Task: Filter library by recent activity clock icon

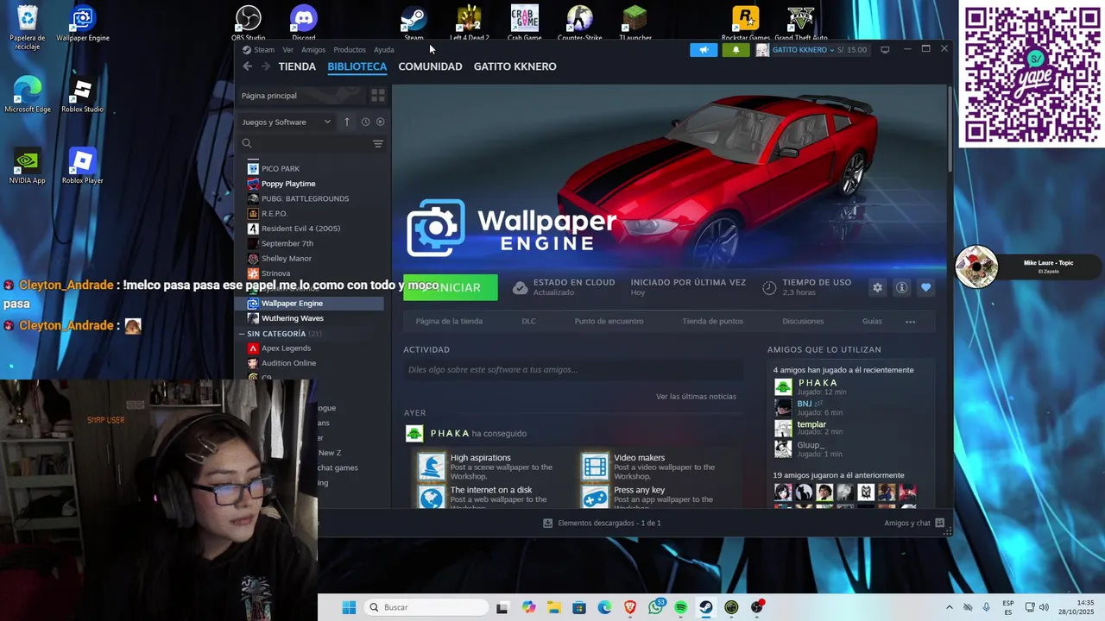Action: point(365,122)
